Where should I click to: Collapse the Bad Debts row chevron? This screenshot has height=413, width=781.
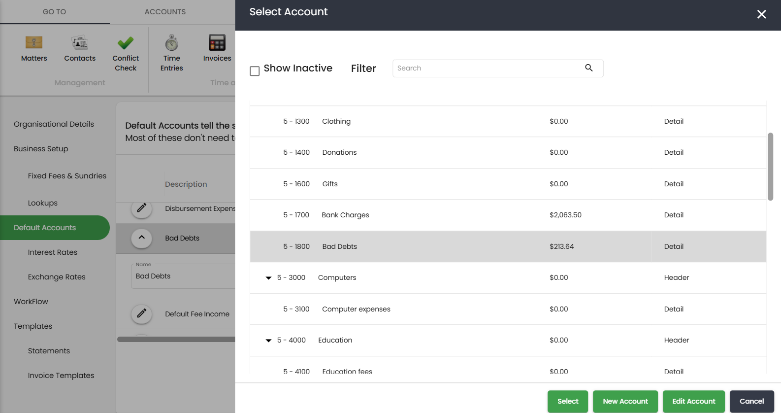(141, 238)
